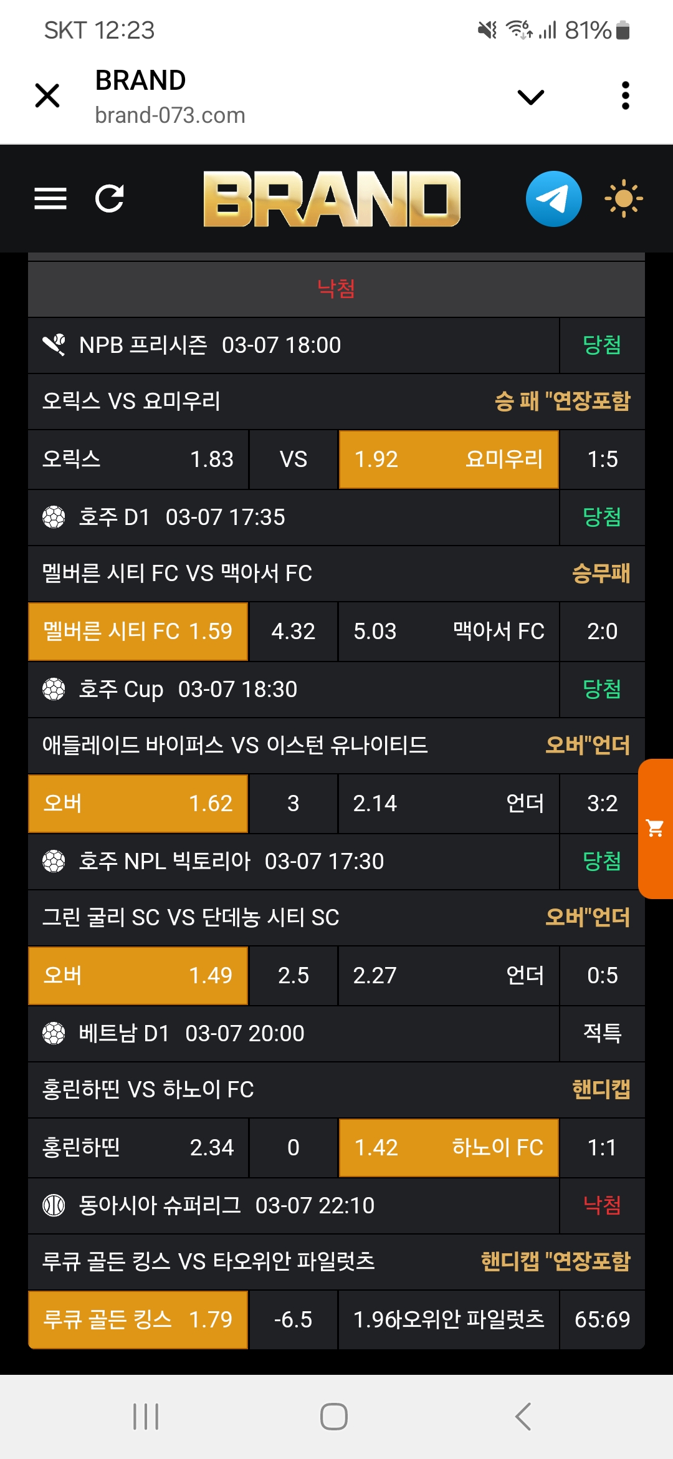Select the 멜버른 시티 FC 1.59 bet
This screenshot has width=673, height=1459.
click(138, 632)
